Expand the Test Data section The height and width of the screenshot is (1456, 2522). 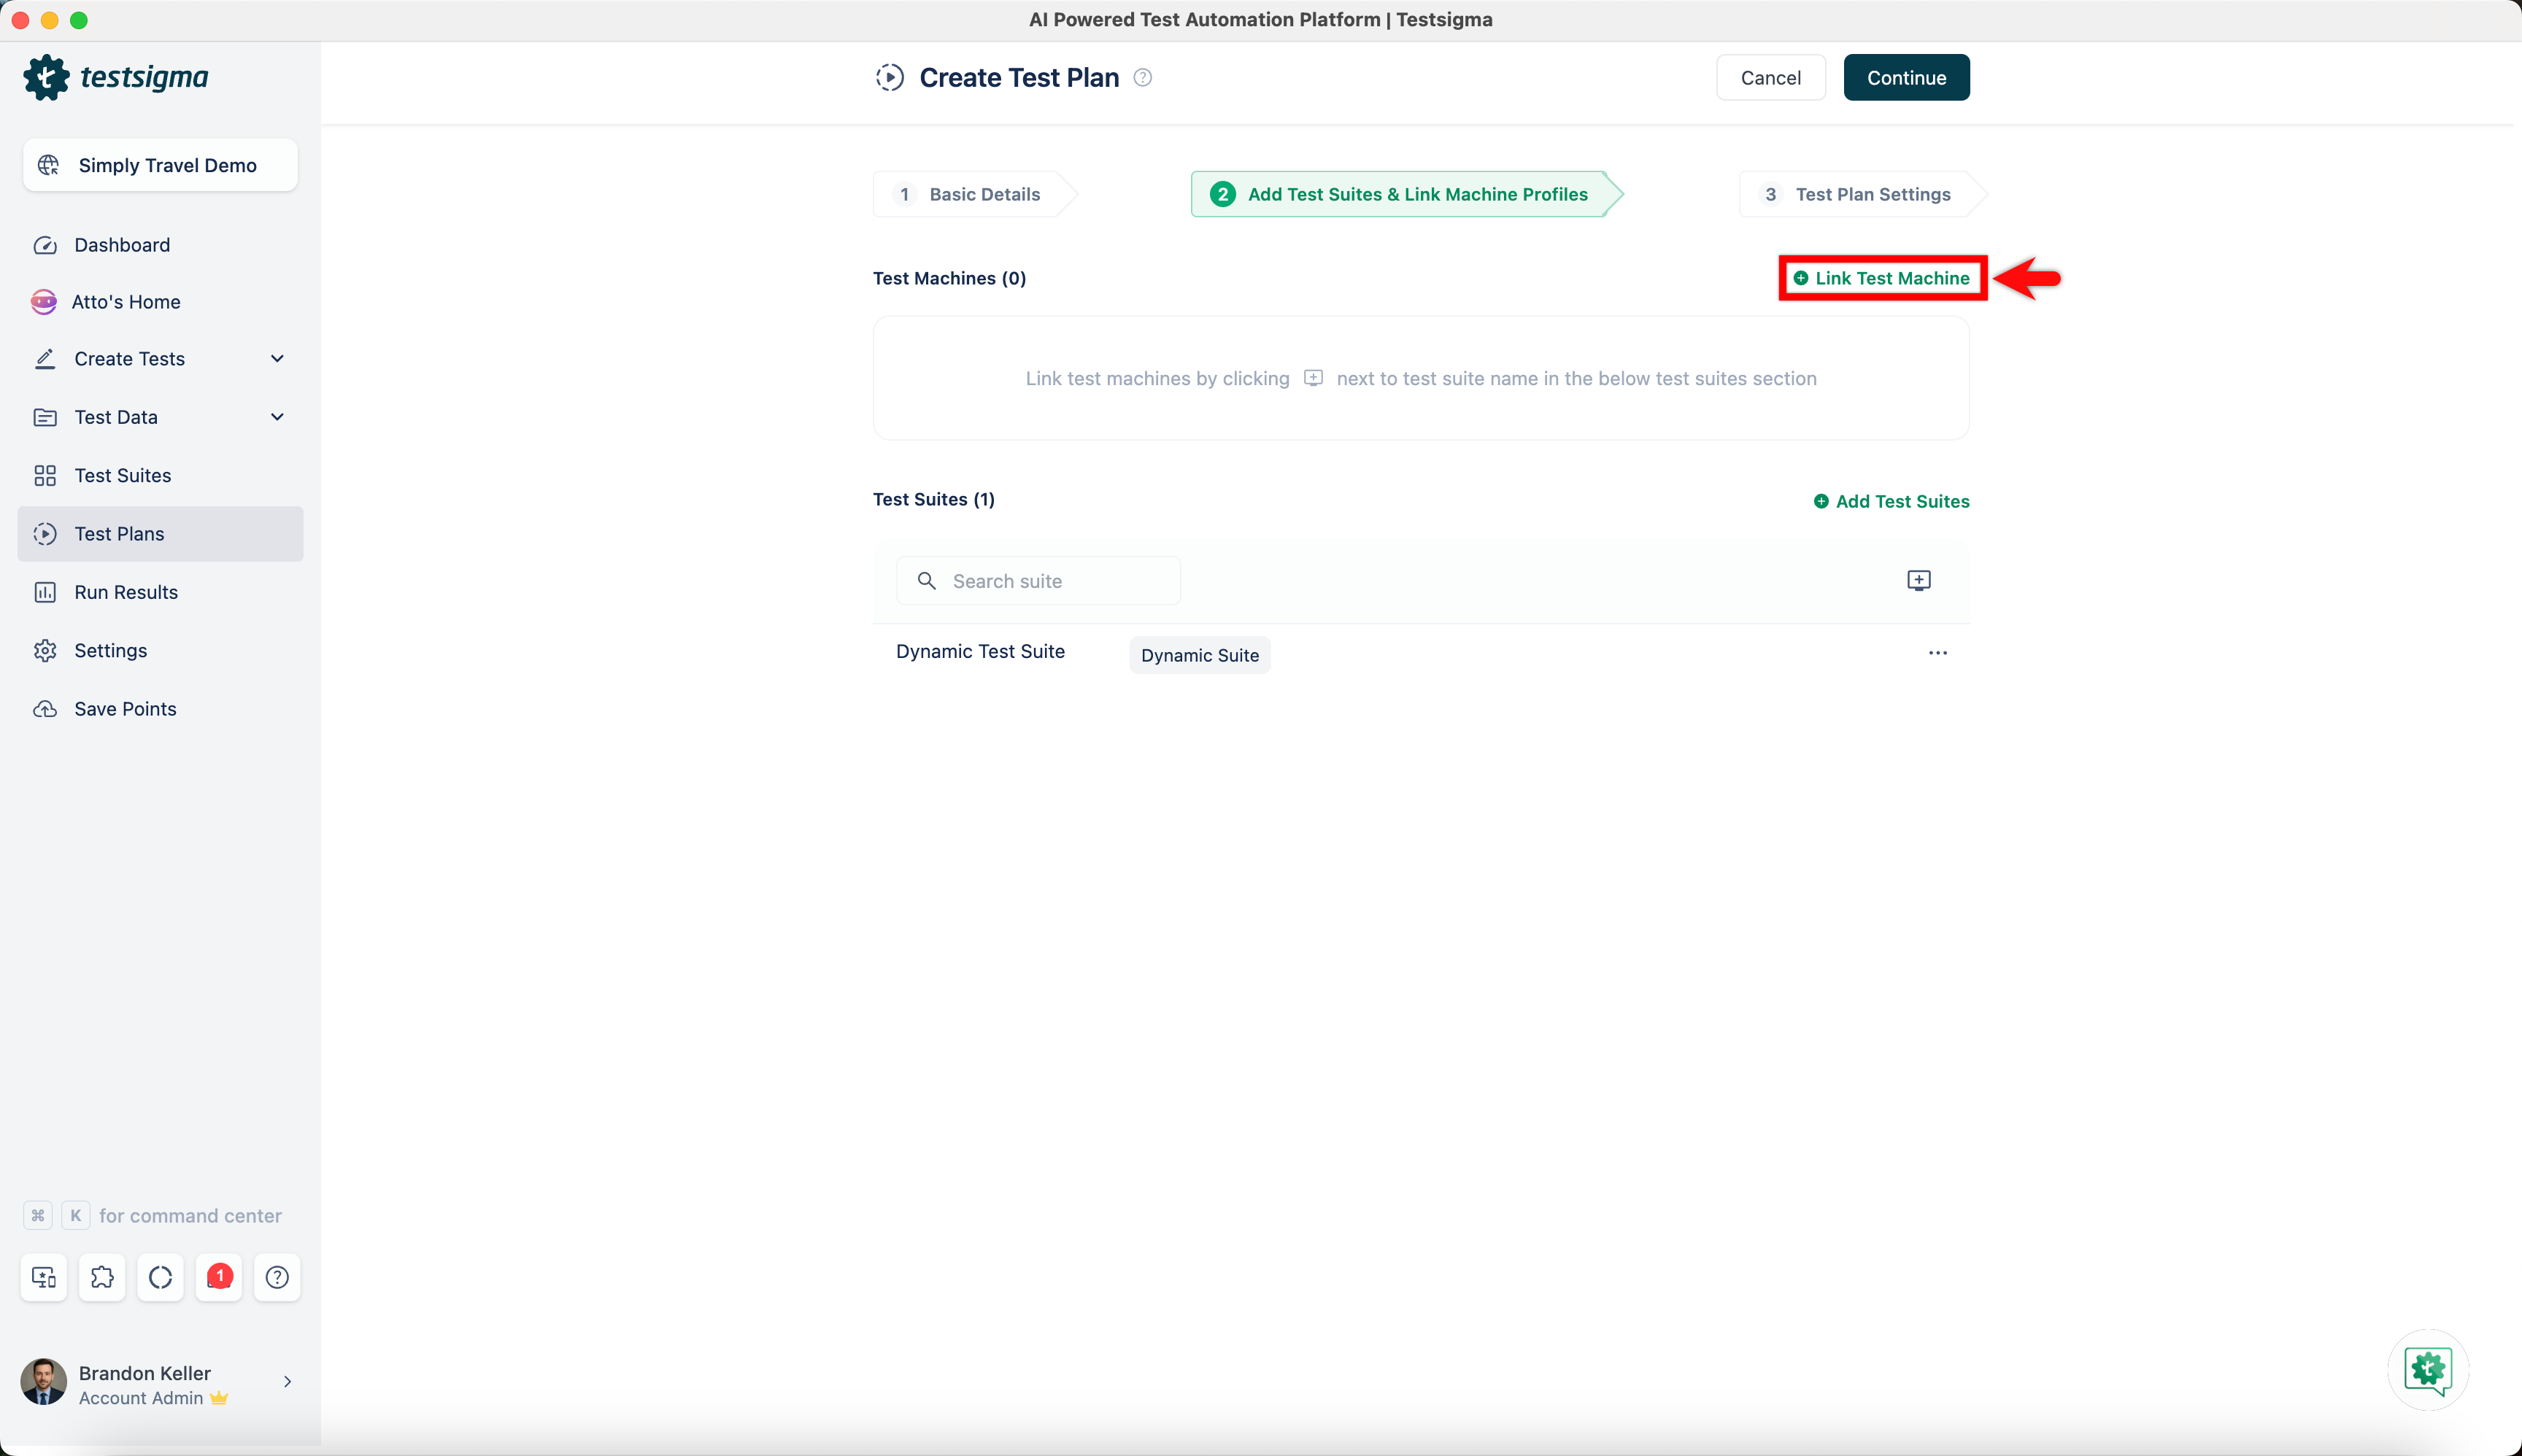point(277,417)
